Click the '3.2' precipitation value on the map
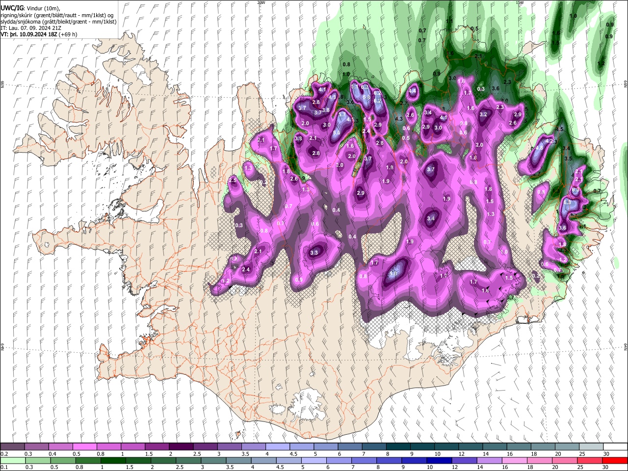 pos(483,114)
